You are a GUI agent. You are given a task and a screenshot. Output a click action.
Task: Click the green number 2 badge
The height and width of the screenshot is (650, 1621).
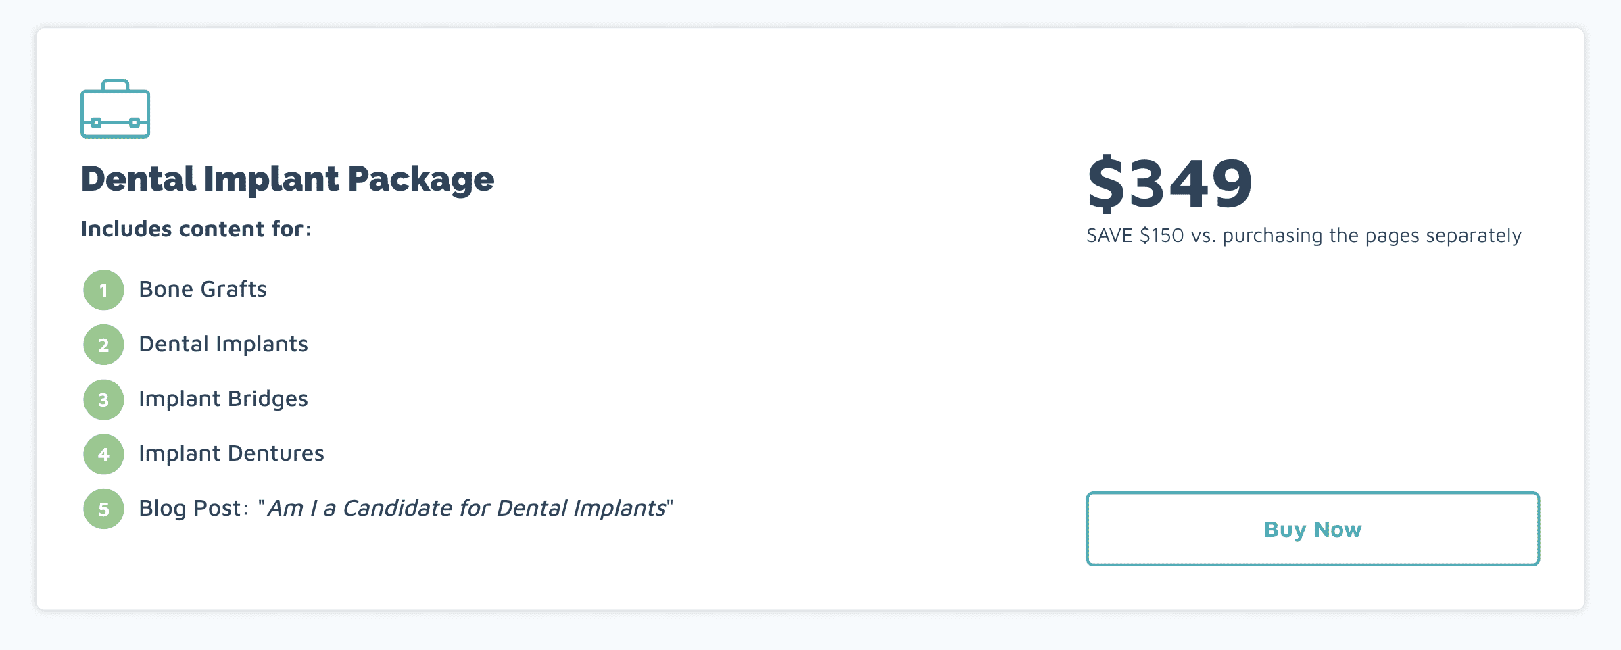point(103,345)
